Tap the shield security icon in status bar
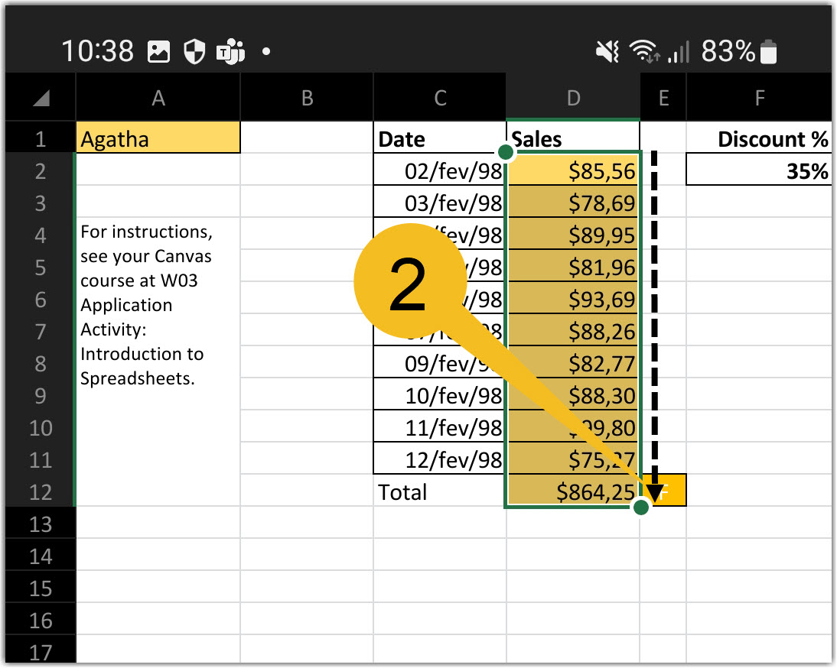Image resolution: width=837 pixels, height=668 pixels. pyautogui.click(x=194, y=52)
